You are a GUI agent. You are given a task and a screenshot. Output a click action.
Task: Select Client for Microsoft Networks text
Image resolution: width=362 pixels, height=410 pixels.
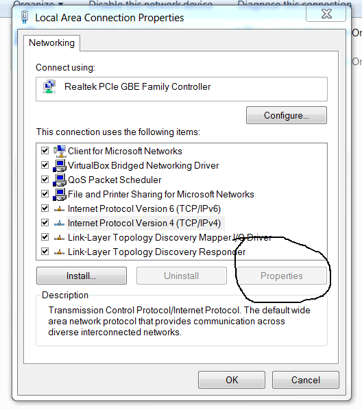pyautogui.click(x=125, y=151)
